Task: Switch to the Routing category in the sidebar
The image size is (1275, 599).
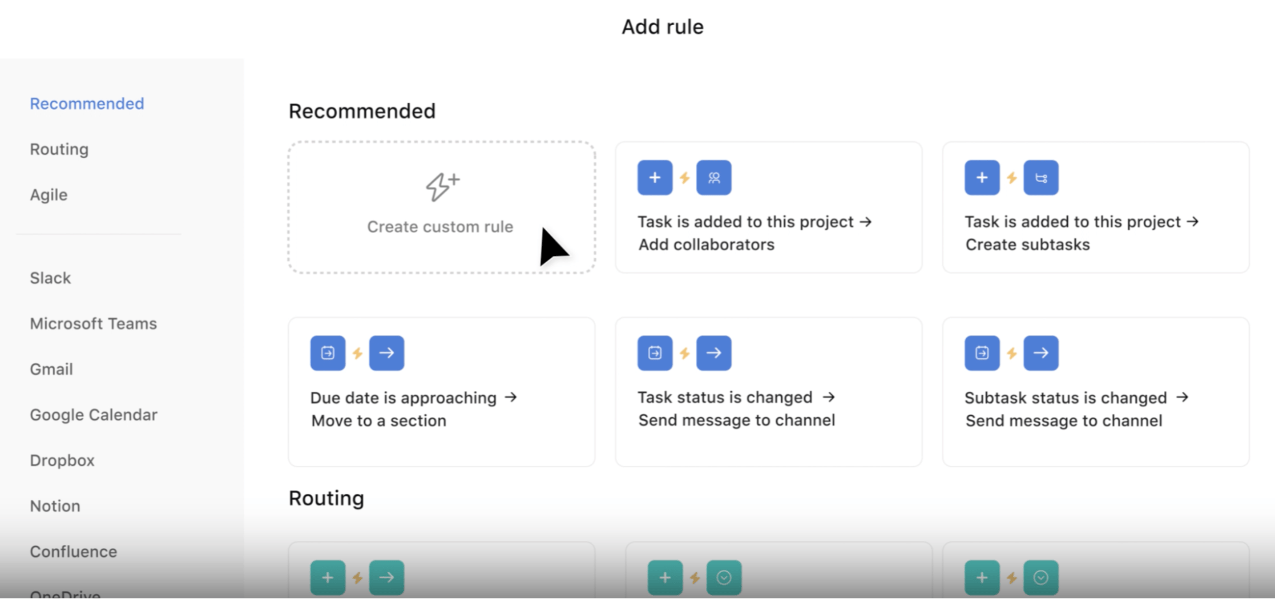Action: 59,149
